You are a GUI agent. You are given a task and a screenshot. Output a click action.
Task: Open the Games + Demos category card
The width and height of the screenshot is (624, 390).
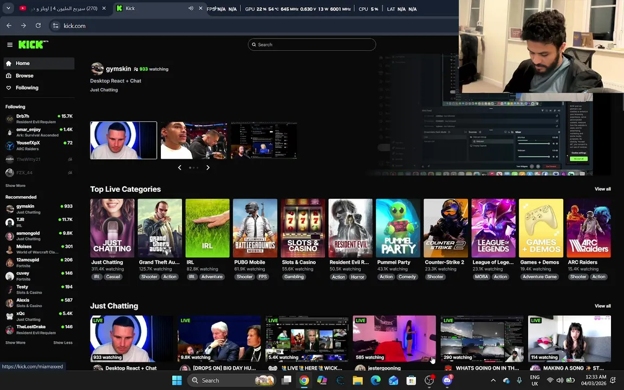click(x=541, y=228)
